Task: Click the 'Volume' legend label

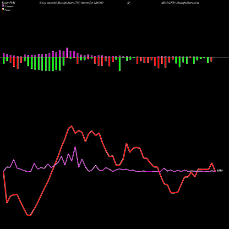Action: click(x=9, y=6)
